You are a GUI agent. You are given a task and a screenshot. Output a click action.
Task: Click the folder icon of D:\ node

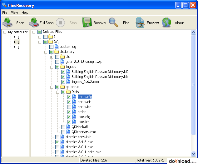pyautogui.click(x=51, y=42)
